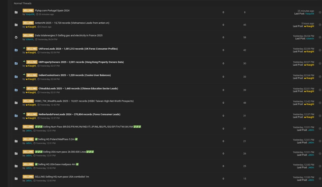Click the SELLING tag on the Flytap.com thread

[x=28, y=10]
